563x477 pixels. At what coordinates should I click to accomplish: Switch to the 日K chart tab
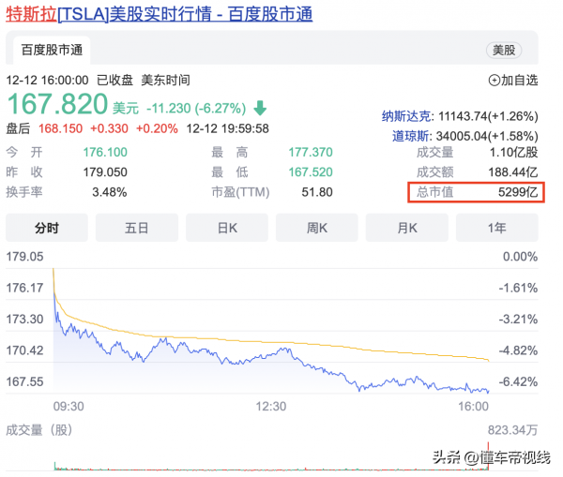227,228
